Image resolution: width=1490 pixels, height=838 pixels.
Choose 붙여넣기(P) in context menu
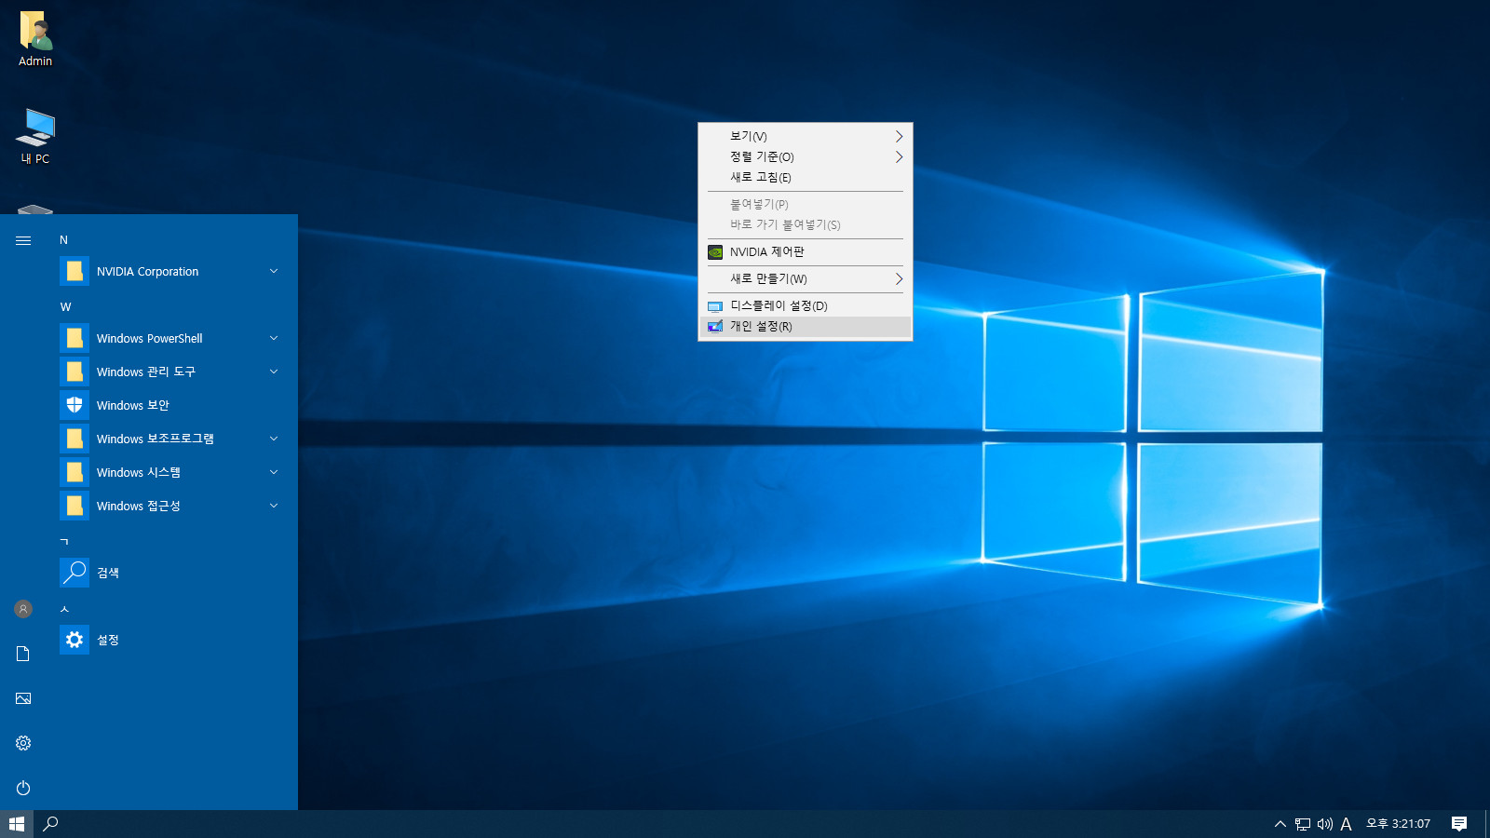click(806, 204)
